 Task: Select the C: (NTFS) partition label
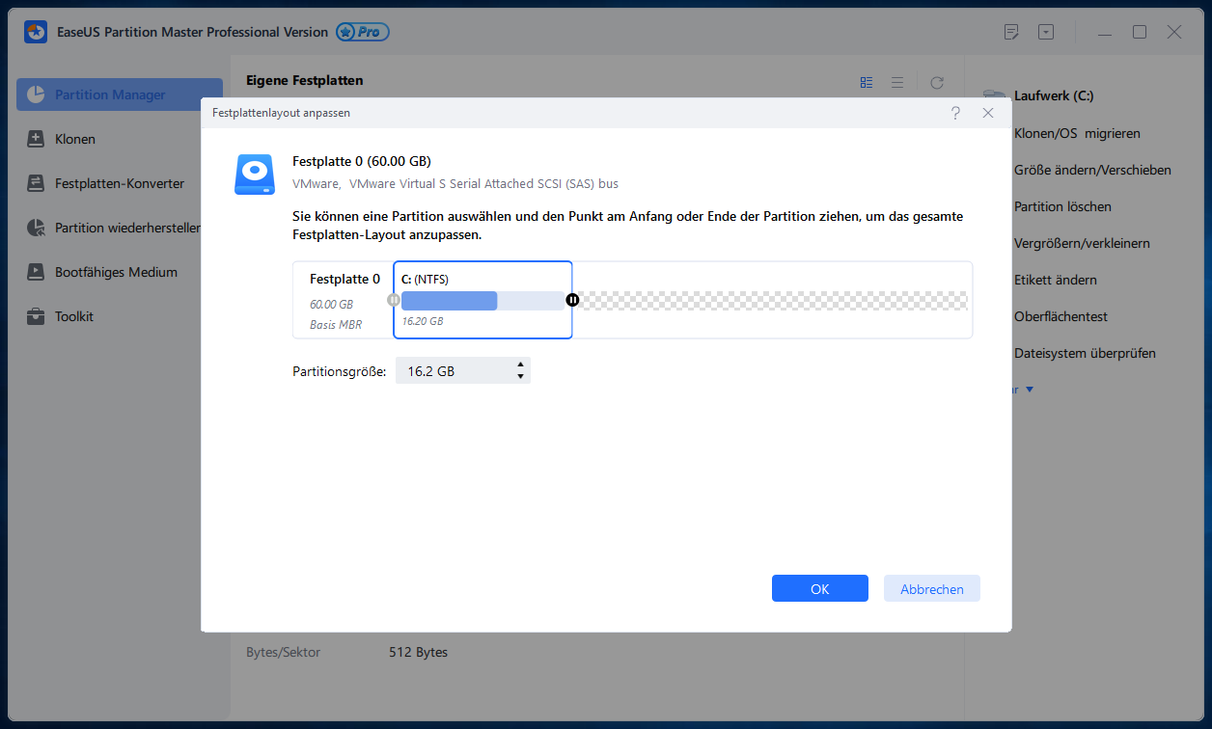425,279
